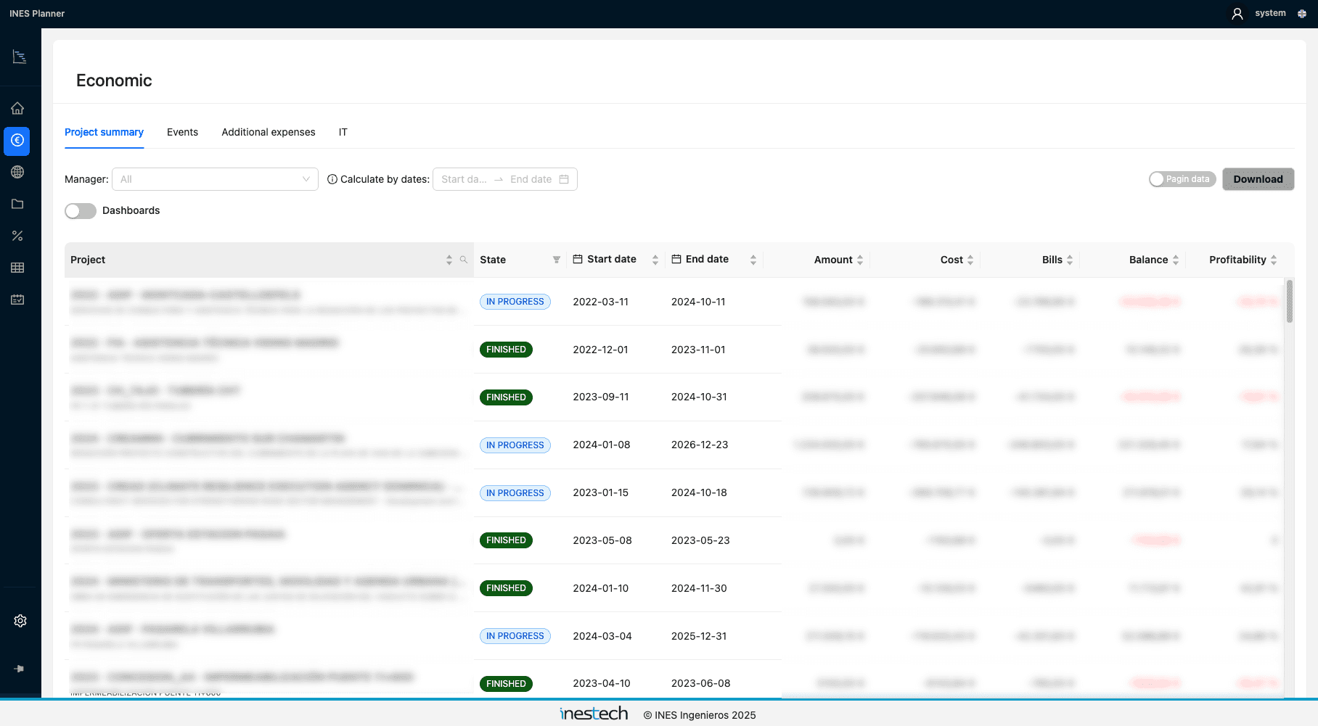The height and width of the screenshot is (726, 1318).
Task: Open settings gear in sidebar
Action: click(x=20, y=621)
